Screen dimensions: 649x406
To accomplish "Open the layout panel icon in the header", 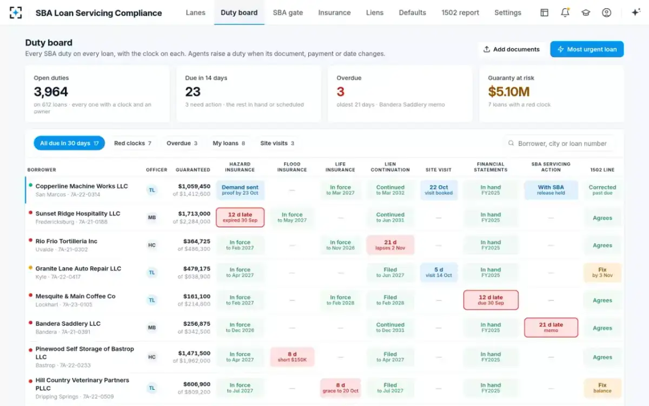I will [x=545, y=12].
